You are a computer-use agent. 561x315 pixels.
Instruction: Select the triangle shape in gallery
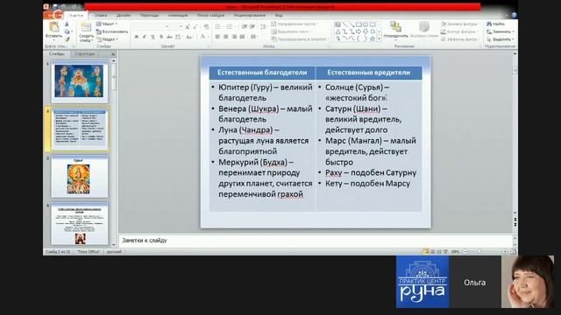tap(337, 31)
